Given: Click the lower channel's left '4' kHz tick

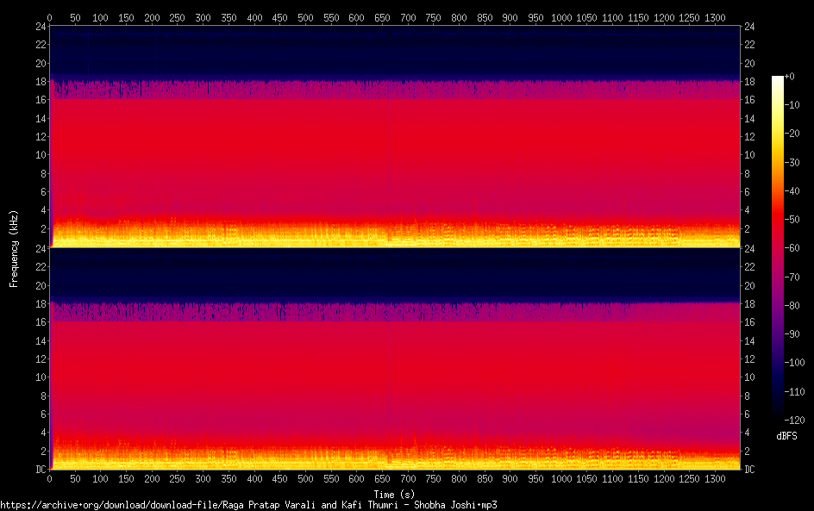Looking at the screenshot, I should point(44,432).
